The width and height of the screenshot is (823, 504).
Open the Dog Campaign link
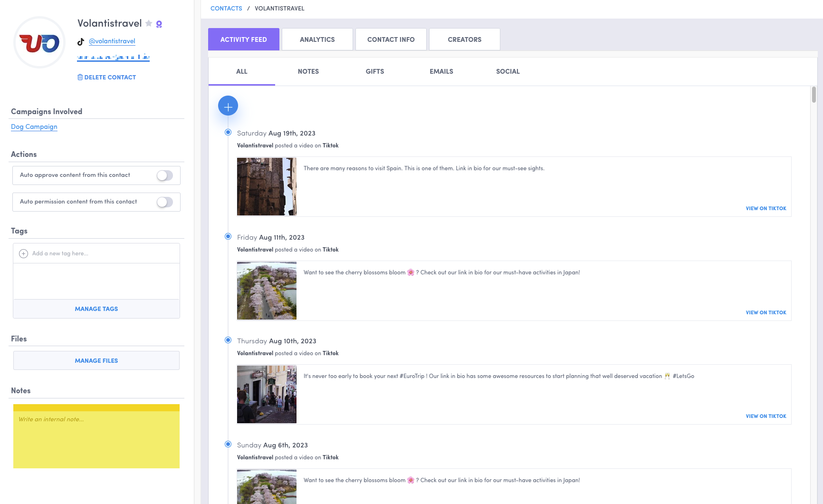(34, 126)
